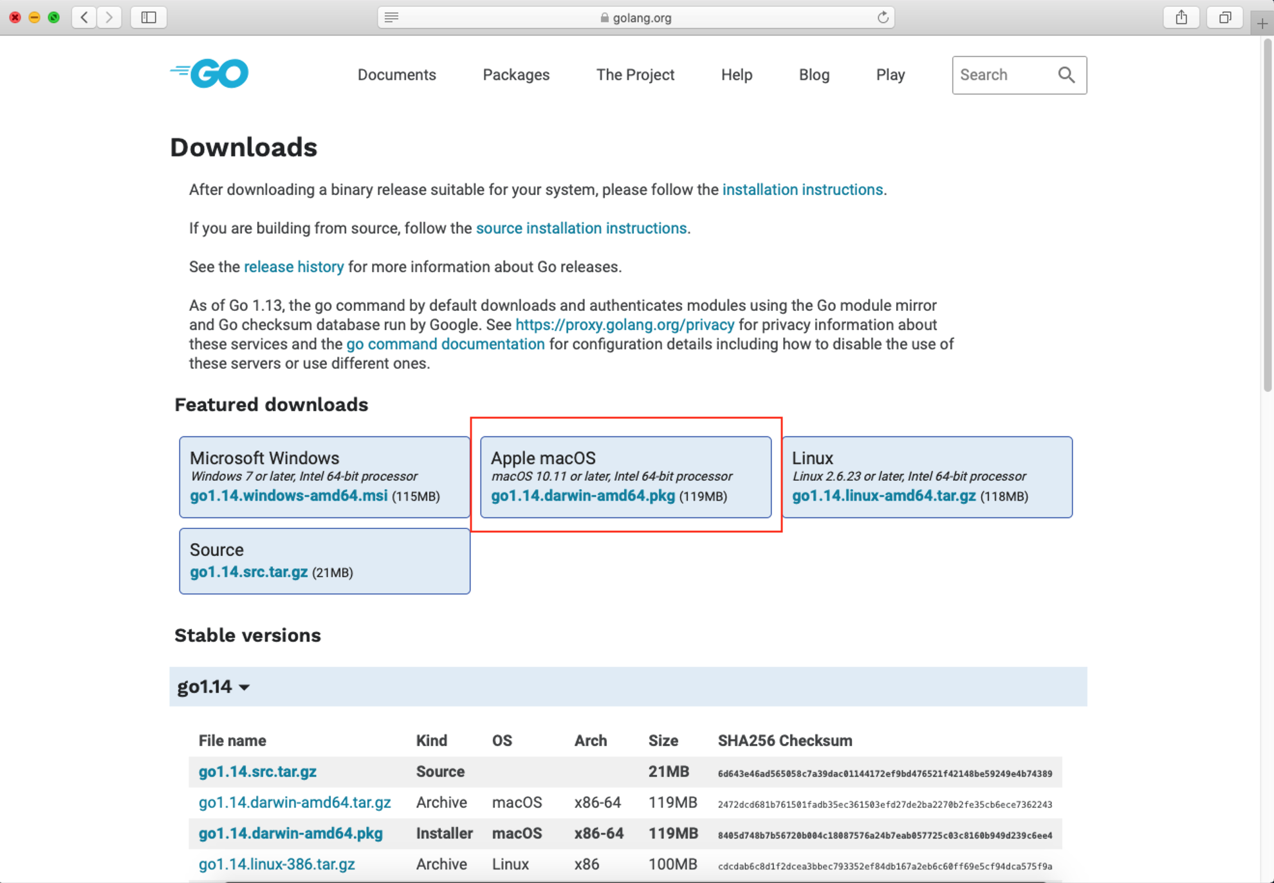Click the Stable versions heading
Image resolution: width=1274 pixels, height=883 pixels.
(248, 636)
